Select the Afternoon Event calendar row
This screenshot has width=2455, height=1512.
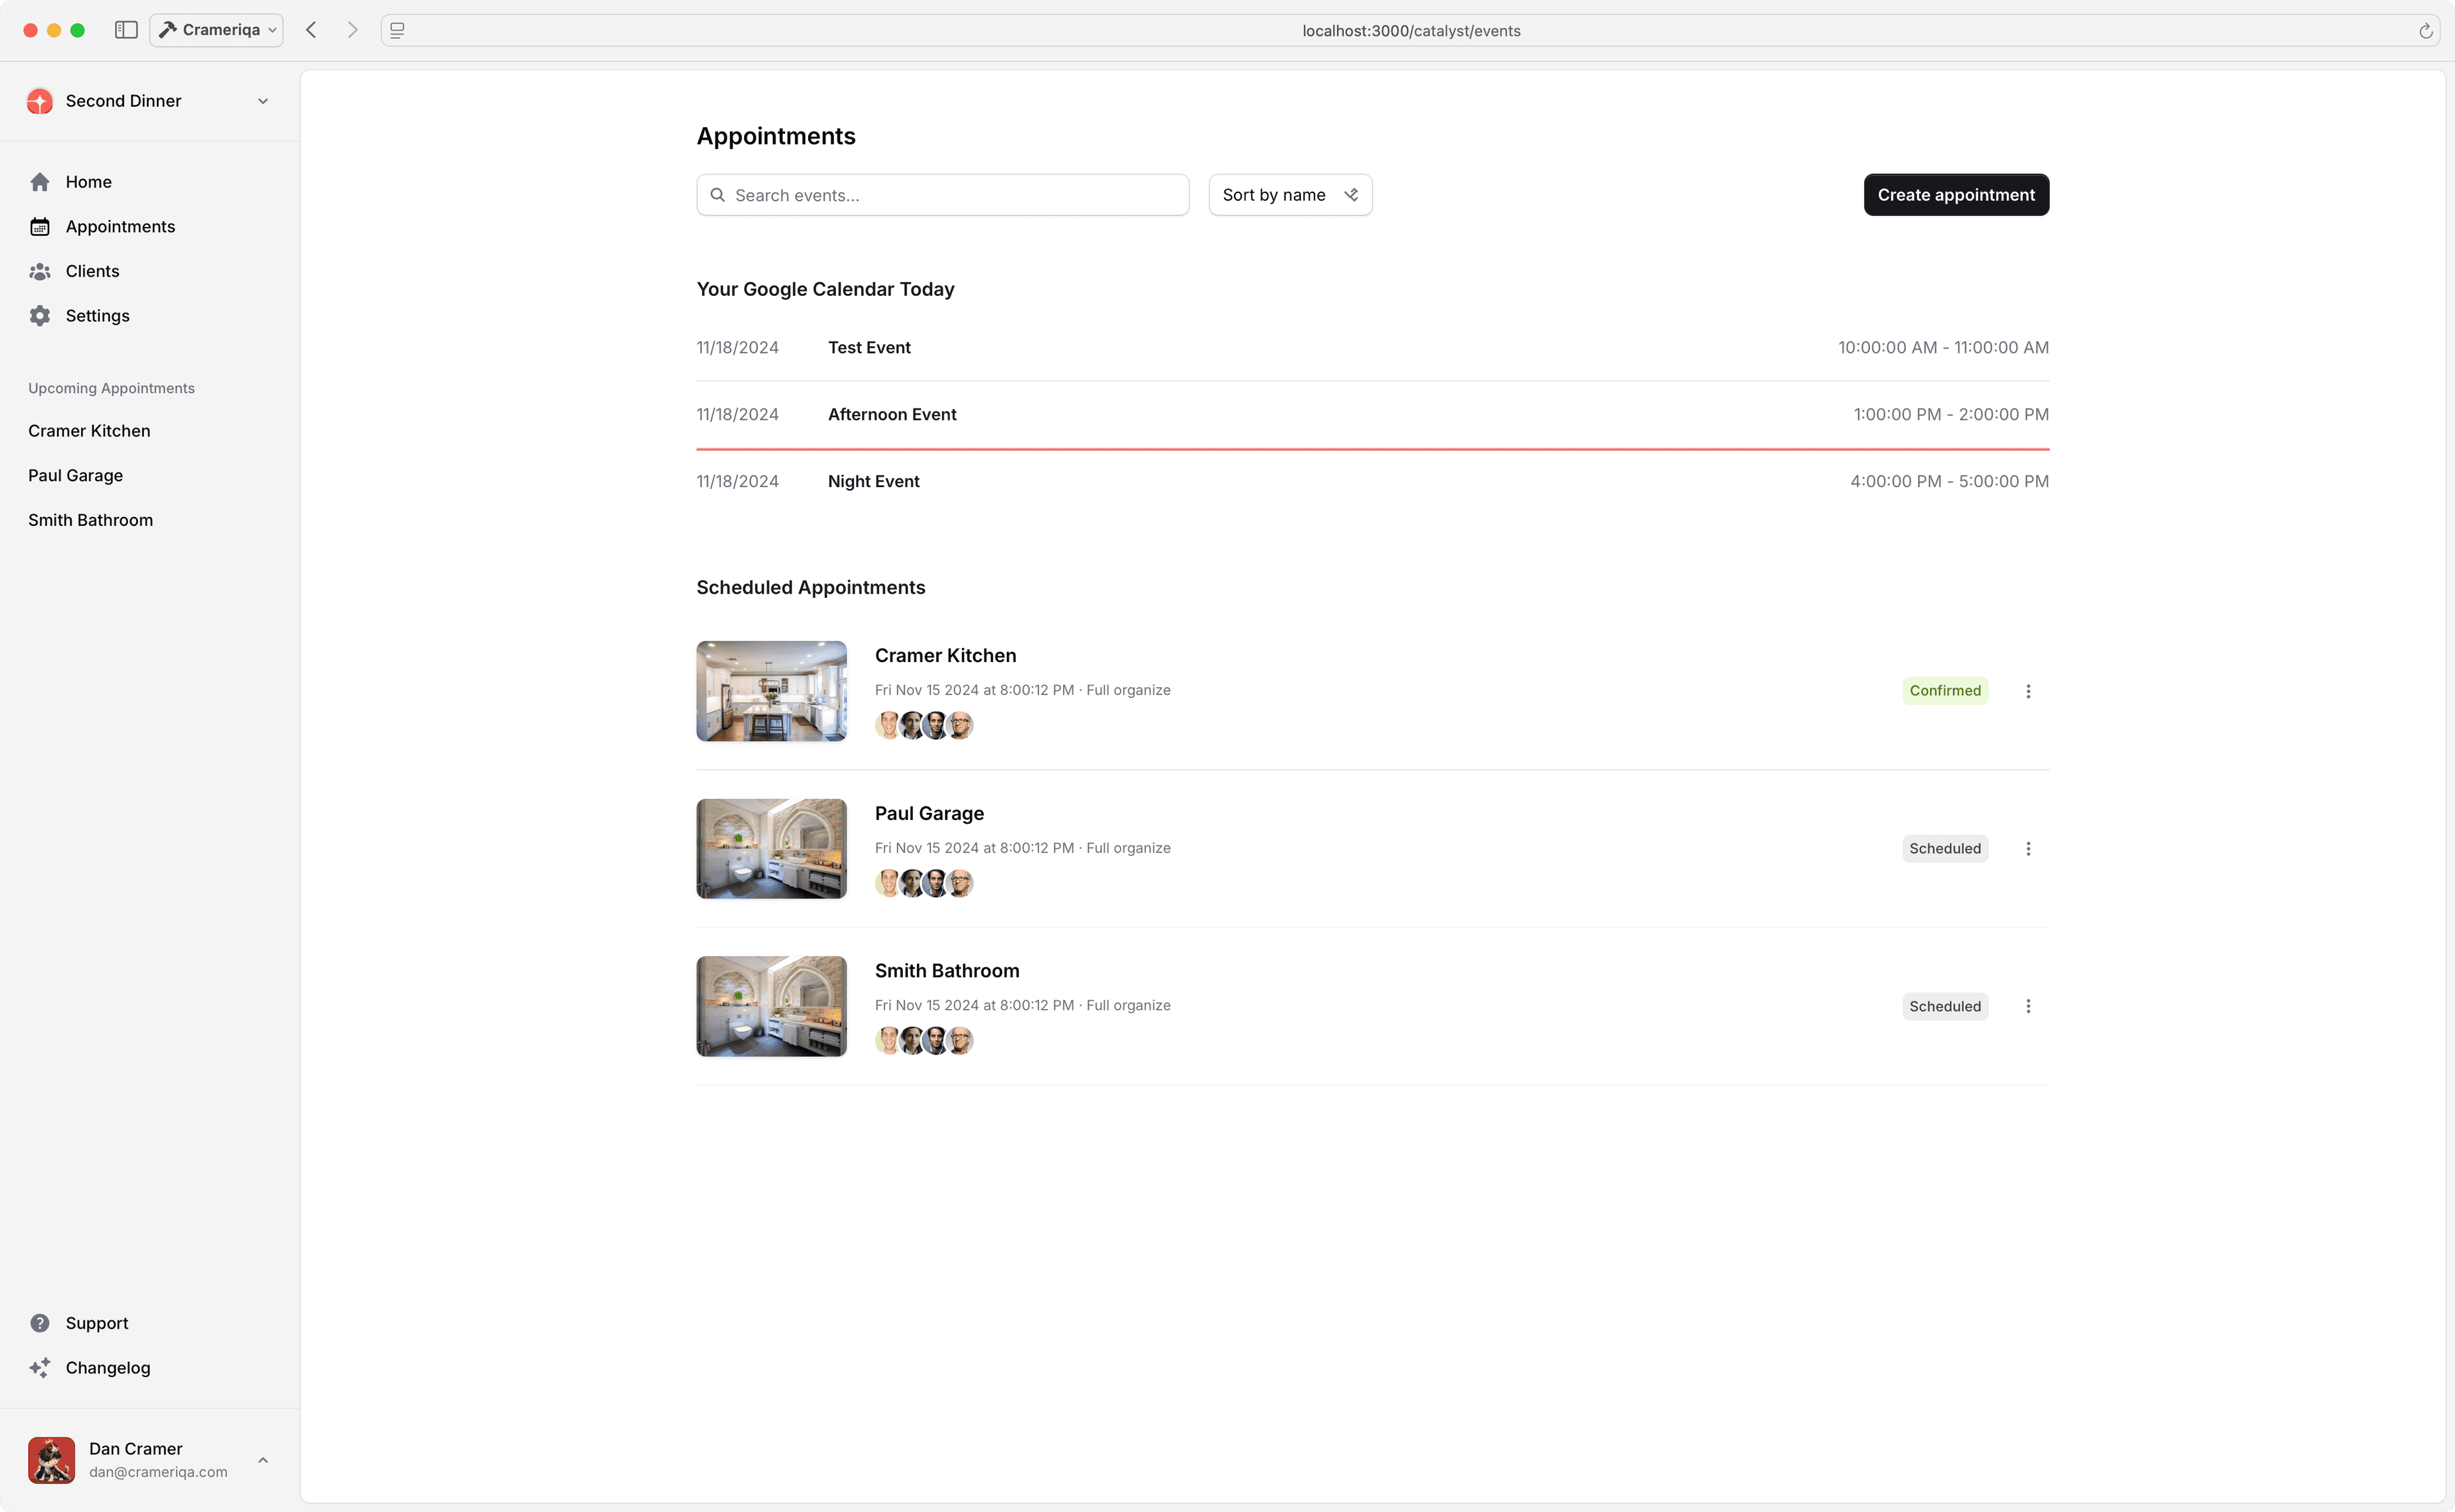[x=1373, y=415]
